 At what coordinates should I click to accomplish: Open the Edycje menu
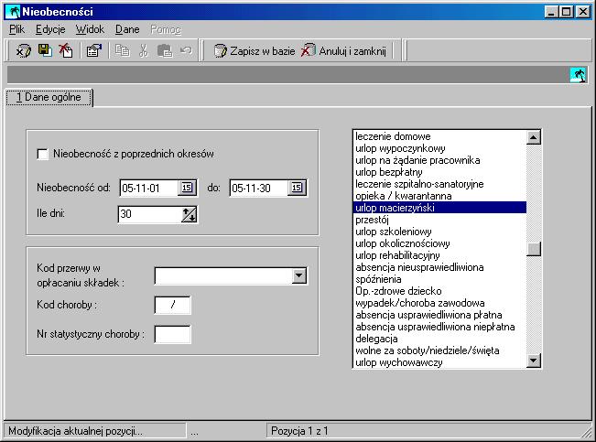coord(50,29)
